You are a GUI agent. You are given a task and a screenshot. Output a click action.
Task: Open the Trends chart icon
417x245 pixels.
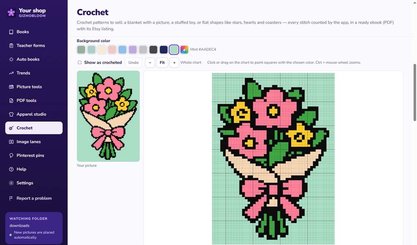tap(11, 73)
